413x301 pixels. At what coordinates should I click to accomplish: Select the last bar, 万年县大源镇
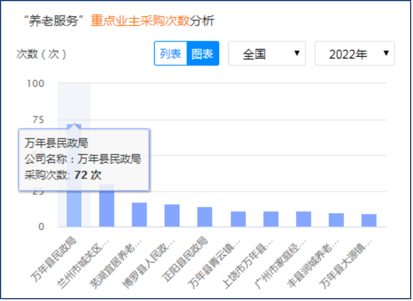pos(369,220)
